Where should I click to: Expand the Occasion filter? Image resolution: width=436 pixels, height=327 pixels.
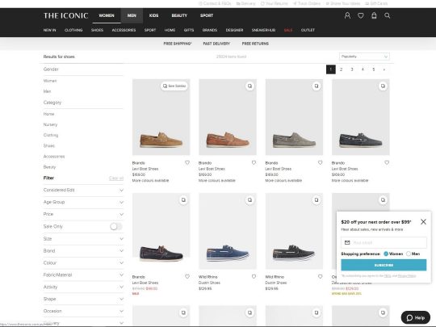(x=83, y=311)
